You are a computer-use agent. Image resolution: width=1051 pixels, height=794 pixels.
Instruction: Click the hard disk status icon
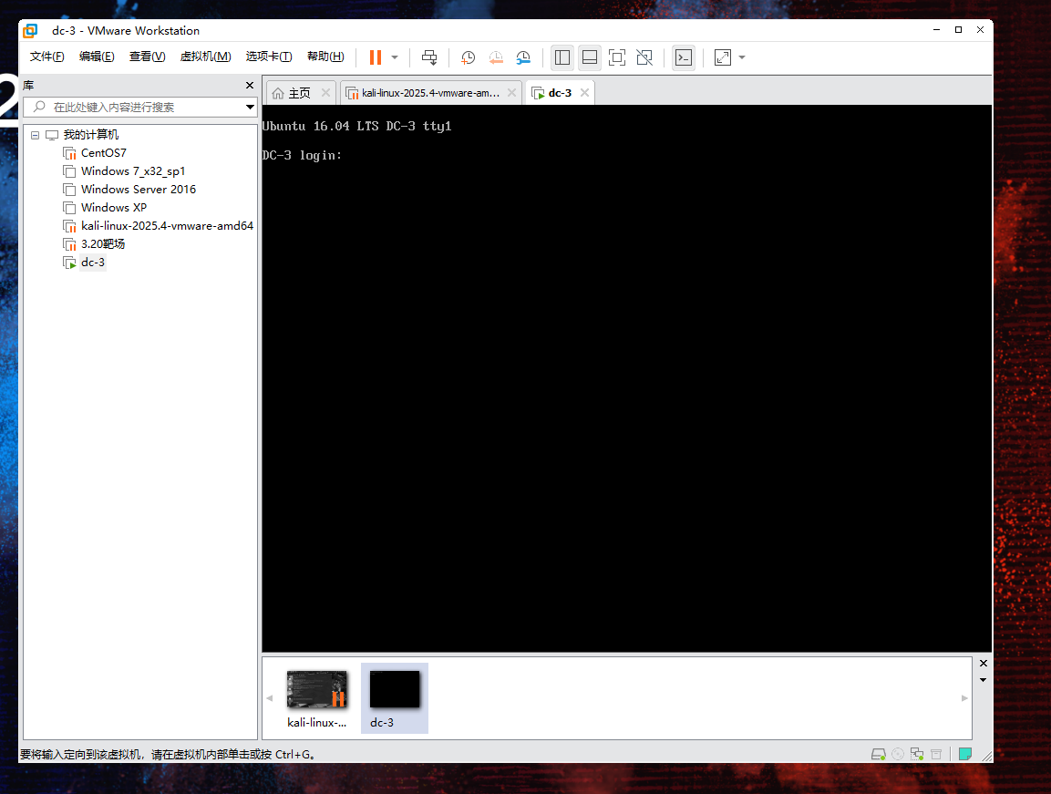(x=878, y=754)
